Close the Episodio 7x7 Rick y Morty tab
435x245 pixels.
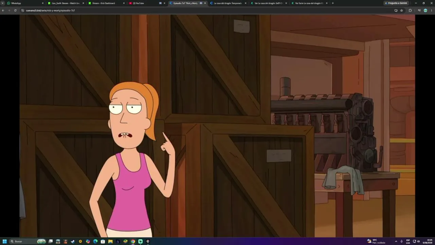click(205, 3)
